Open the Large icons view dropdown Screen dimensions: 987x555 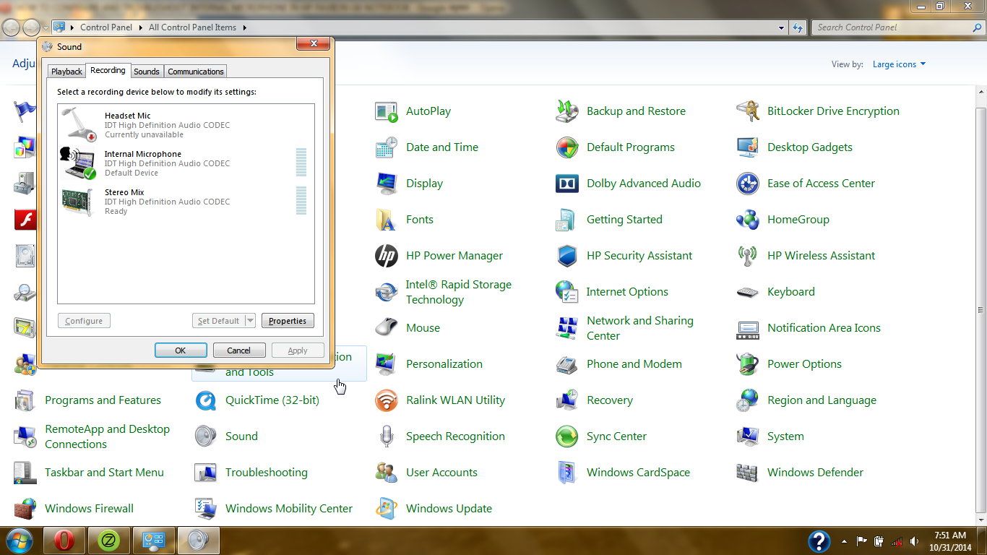899,64
